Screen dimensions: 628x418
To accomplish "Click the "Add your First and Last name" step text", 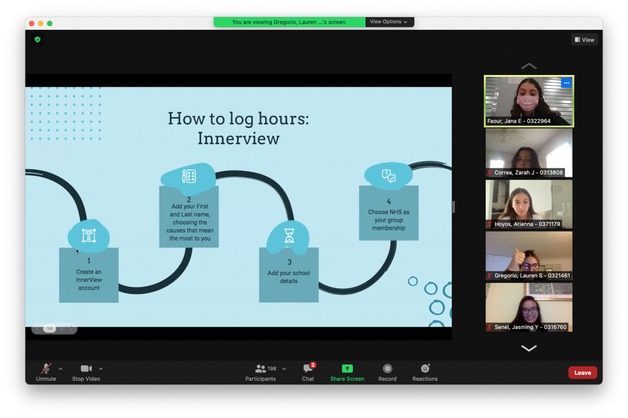I will (189, 222).
